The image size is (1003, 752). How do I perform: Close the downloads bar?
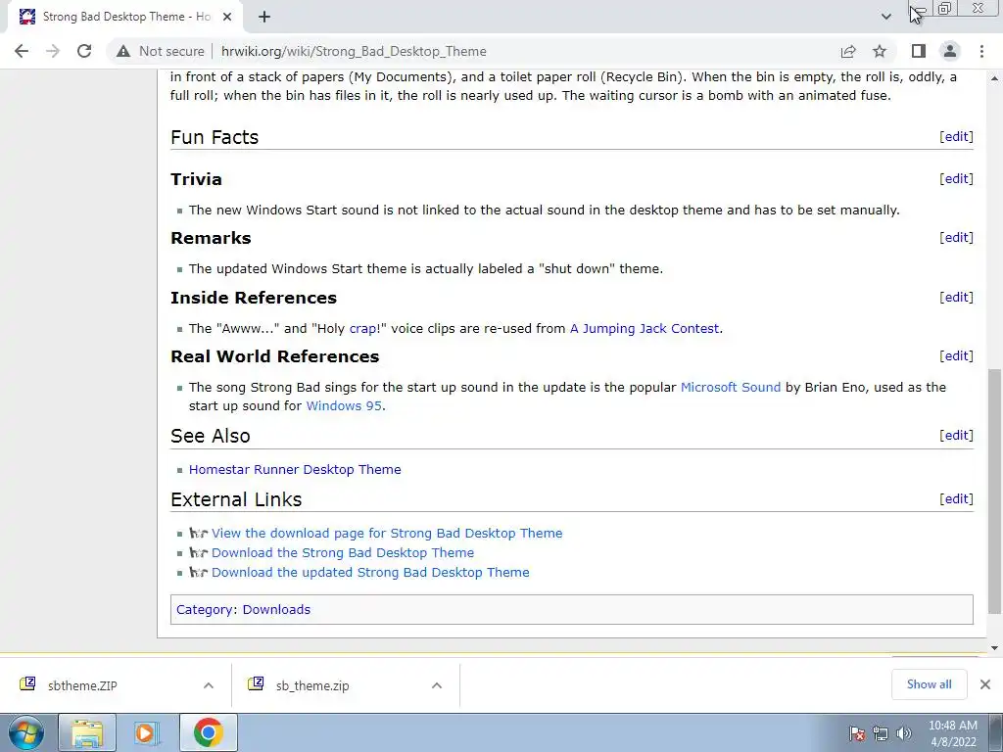[985, 684]
